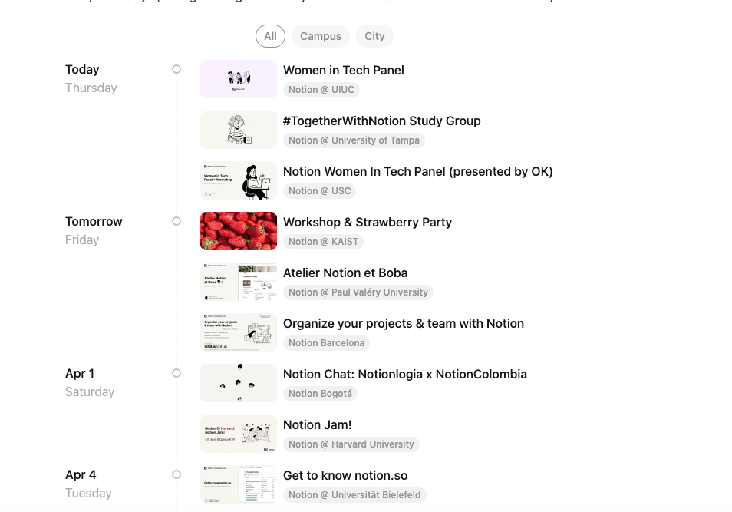
Task: Click the Today date label
Action: (82, 70)
